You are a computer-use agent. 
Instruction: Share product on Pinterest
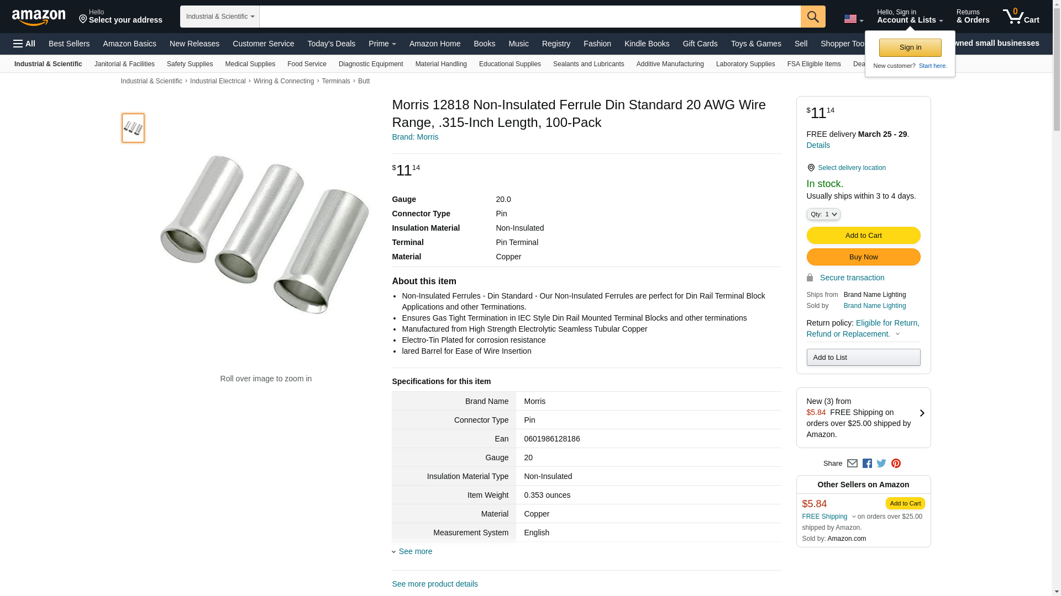point(896,464)
